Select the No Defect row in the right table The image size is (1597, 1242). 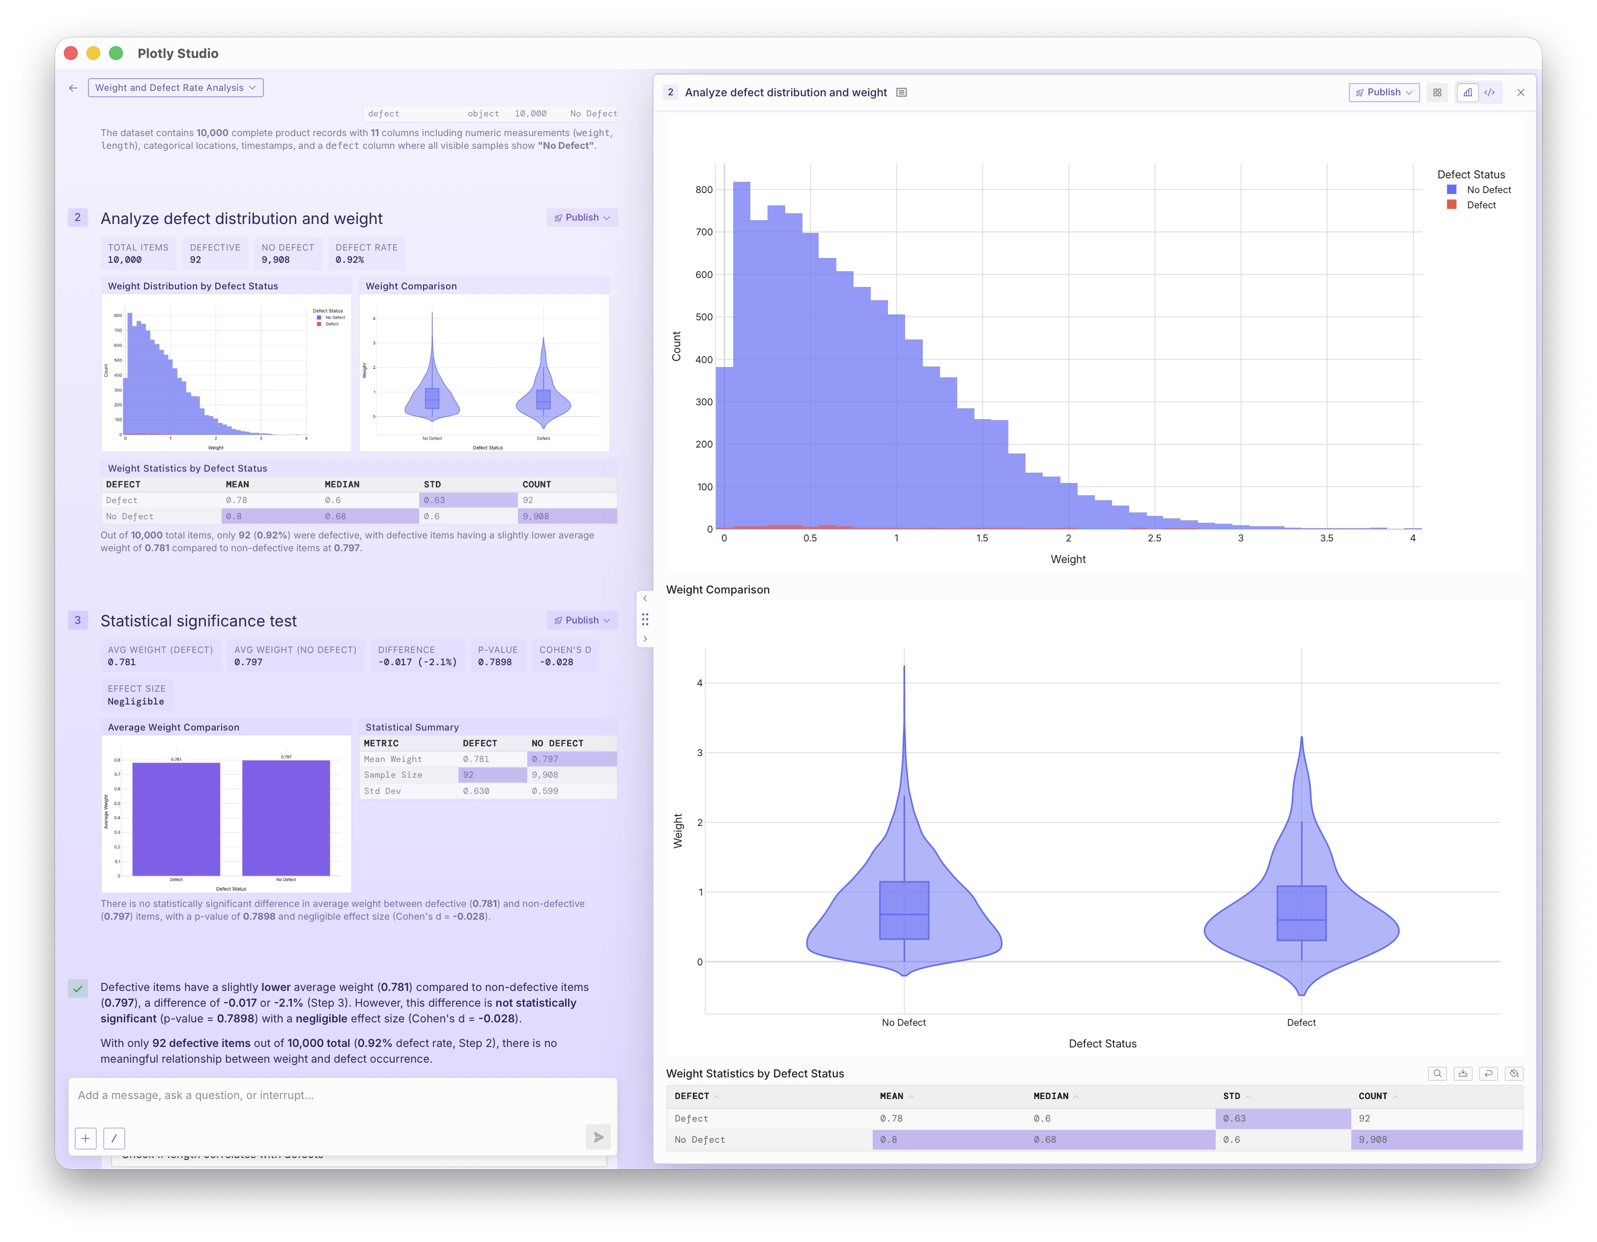coord(1094,1140)
